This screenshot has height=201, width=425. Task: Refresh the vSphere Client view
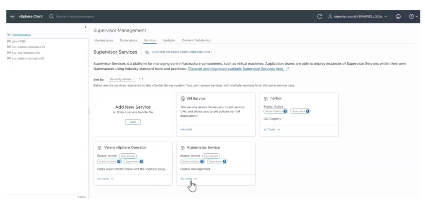click(320, 17)
